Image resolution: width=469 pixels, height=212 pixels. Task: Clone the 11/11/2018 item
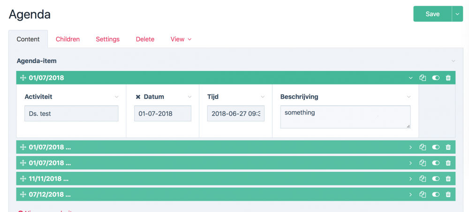(423, 179)
